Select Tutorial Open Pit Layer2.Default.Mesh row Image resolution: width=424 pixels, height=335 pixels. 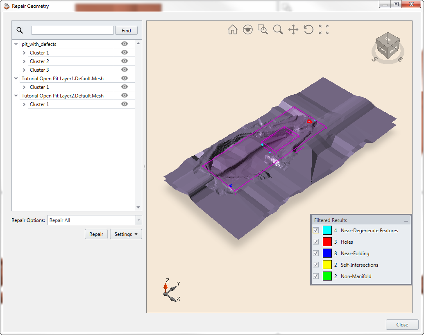(x=67, y=96)
